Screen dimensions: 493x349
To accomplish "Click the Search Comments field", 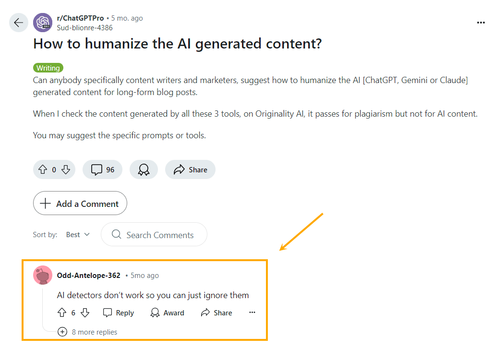I will click(x=154, y=234).
